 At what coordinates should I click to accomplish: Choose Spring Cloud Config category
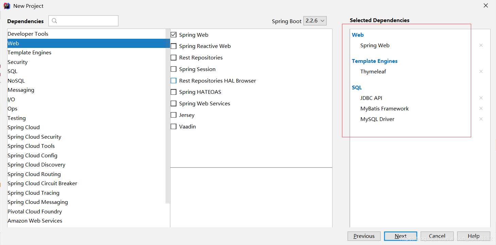[86, 155]
